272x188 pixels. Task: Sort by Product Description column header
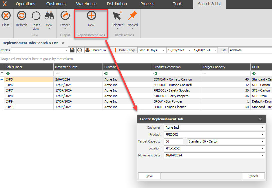click(176, 67)
